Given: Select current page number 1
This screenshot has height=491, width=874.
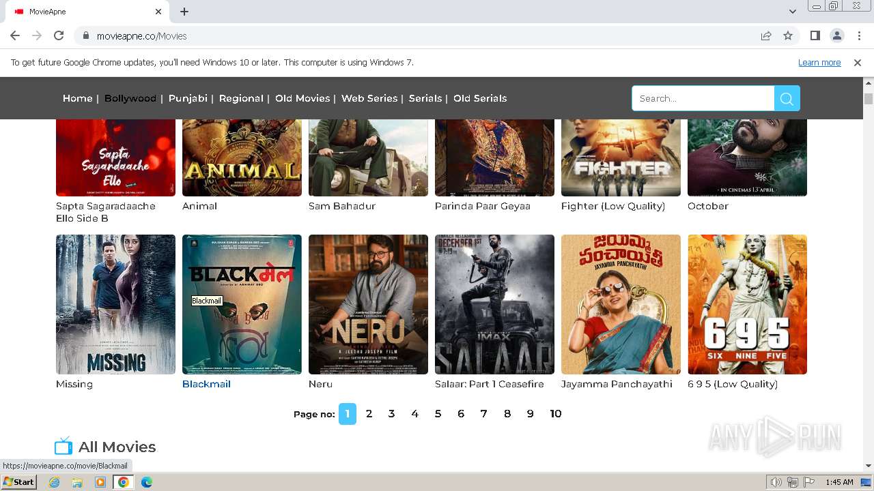Looking at the screenshot, I should 348,413.
